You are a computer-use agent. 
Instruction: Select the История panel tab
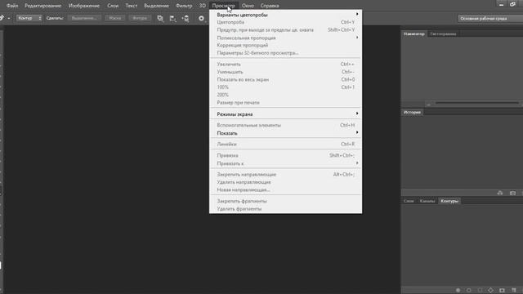(412, 113)
